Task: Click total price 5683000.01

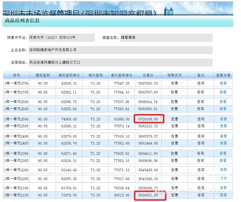Action: pos(148,109)
